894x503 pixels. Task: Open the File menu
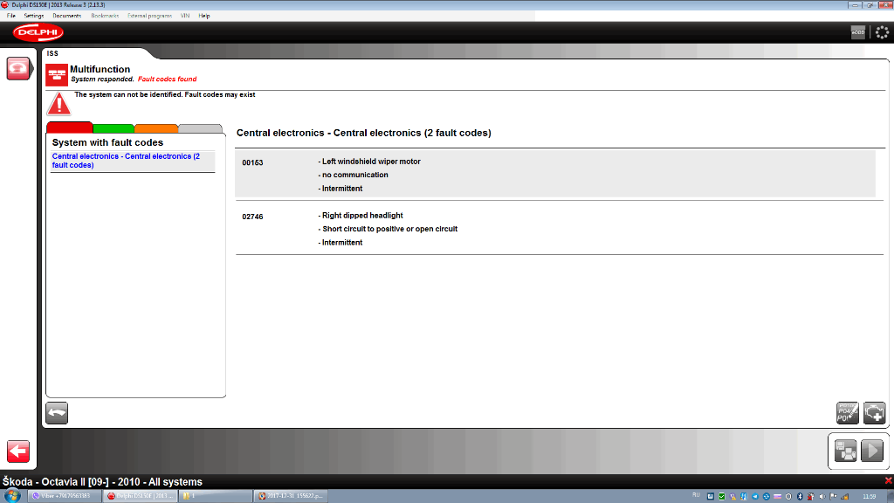pos(10,16)
